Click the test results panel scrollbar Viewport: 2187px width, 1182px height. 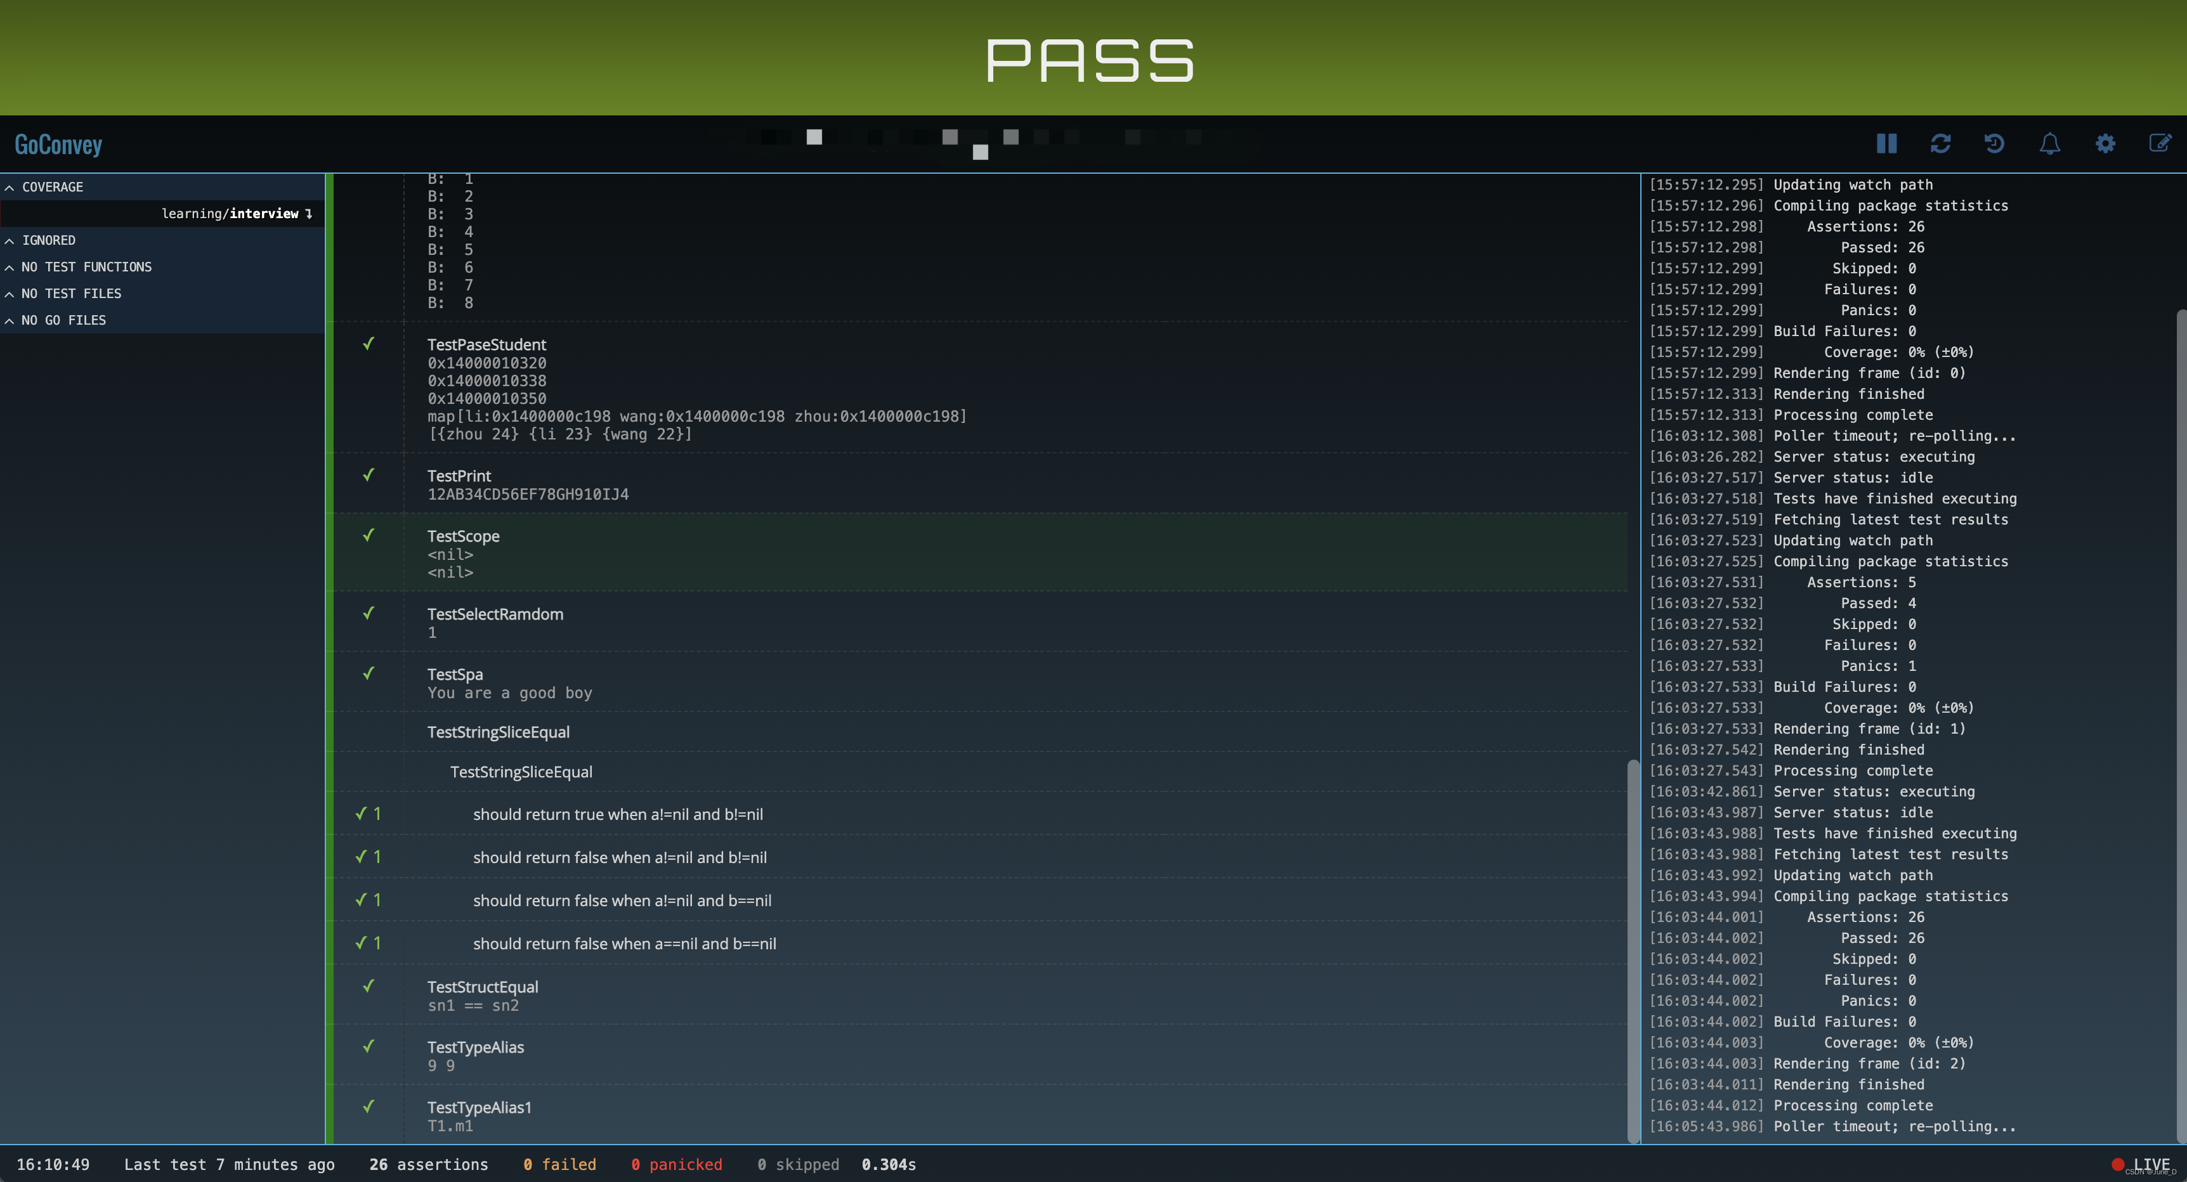point(1632,951)
